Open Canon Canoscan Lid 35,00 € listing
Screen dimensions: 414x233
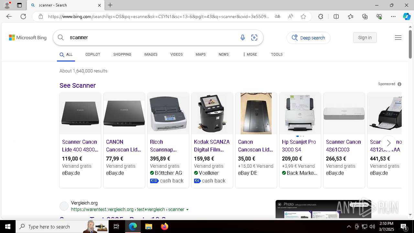(256, 146)
